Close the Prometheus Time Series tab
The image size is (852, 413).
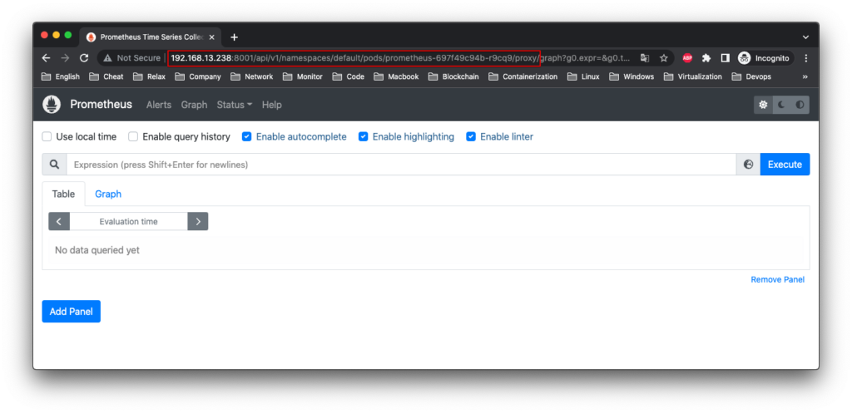pyautogui.click(x=212, y=37)
